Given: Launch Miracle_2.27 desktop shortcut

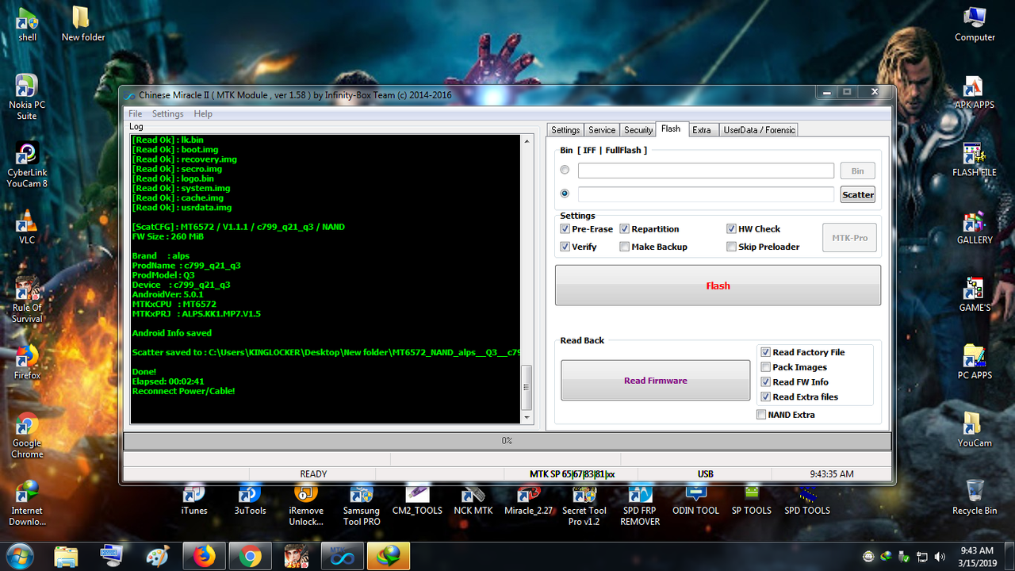Looking at the screenshot, I should coord(529,500).
